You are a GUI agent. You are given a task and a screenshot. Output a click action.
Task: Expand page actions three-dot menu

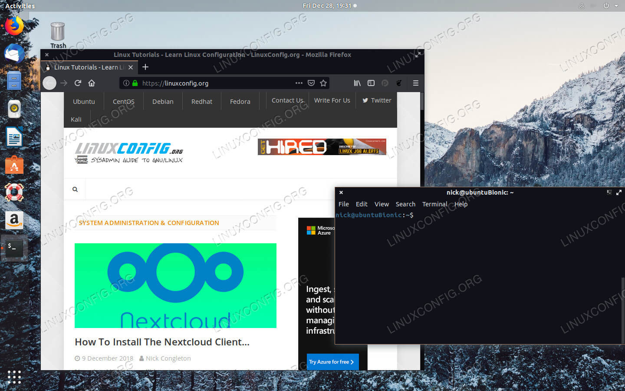(299, 83)
